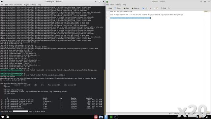Click the flatpak remote-add line in KWrite
The width and height of the screenshot is (211, 119).
tap(146, 15)
